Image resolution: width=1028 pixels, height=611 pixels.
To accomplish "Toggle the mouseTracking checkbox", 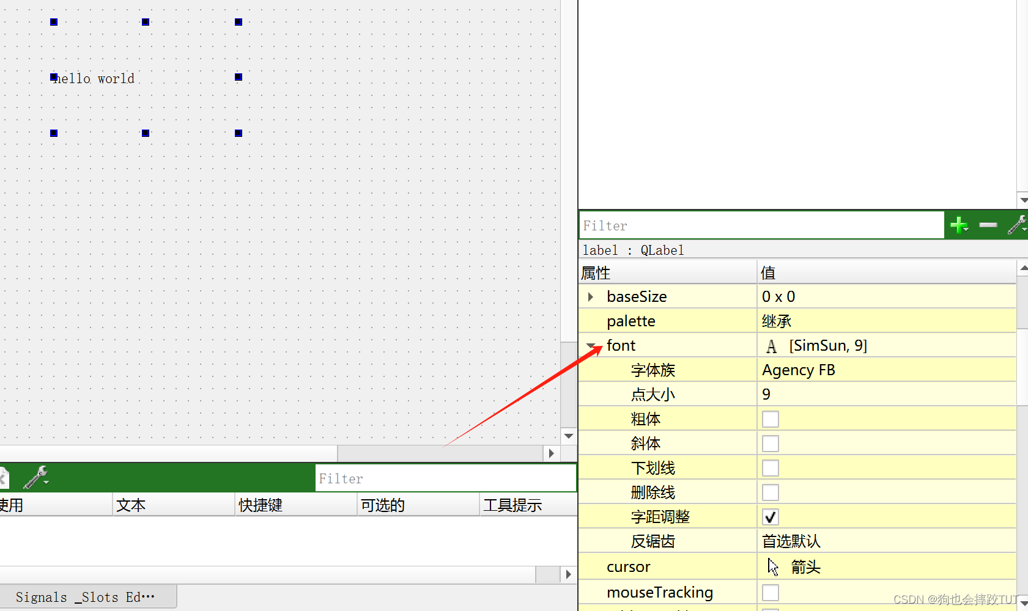I will (x=771, y=593).
